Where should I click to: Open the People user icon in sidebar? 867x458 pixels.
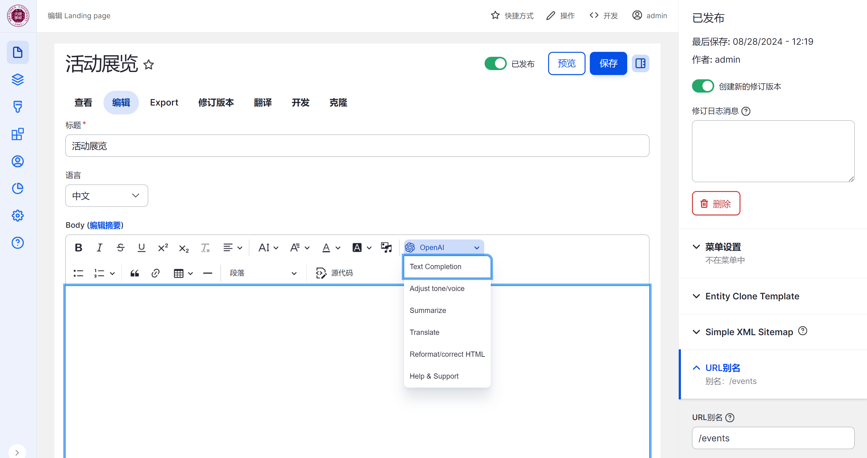(x=18, y=161)
